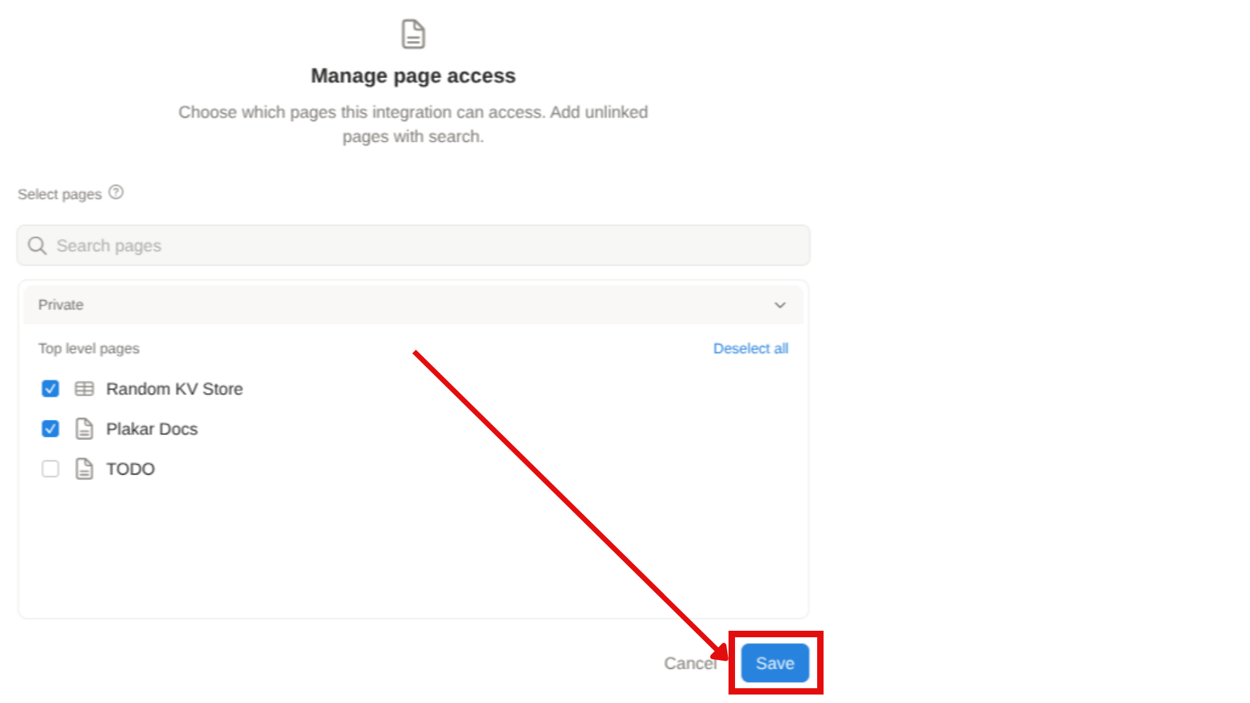
Task: Click the question mark icon near Select pages
Action: tap(116, 192)
